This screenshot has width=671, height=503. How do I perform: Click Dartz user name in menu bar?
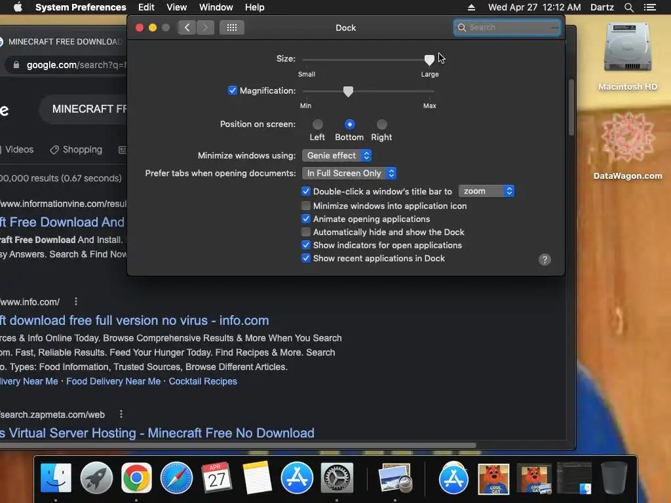point(602,7)
